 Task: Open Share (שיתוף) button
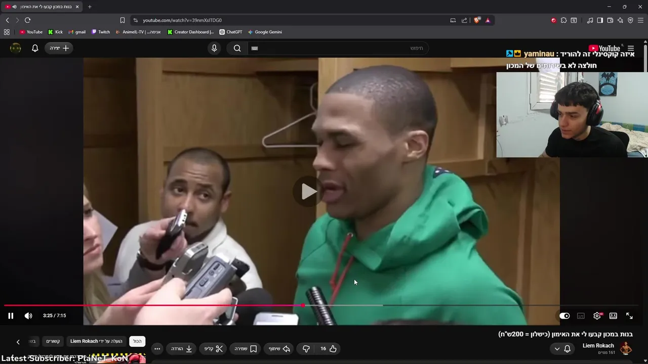click(x=279, y=348)
